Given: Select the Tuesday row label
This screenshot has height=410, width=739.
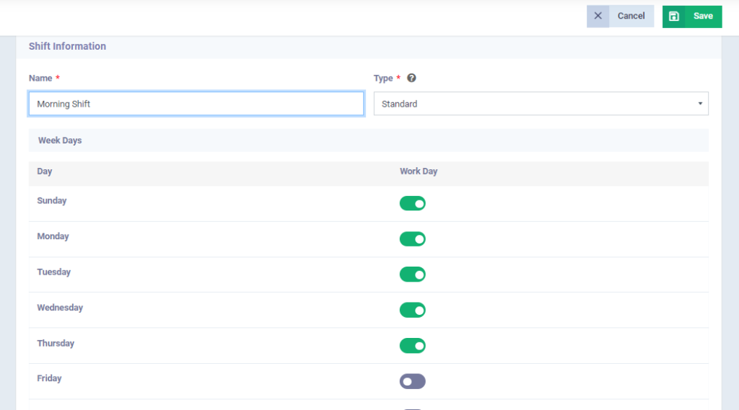Looking at the screenshot, I should pyautogui.click(x=53, y=272).
